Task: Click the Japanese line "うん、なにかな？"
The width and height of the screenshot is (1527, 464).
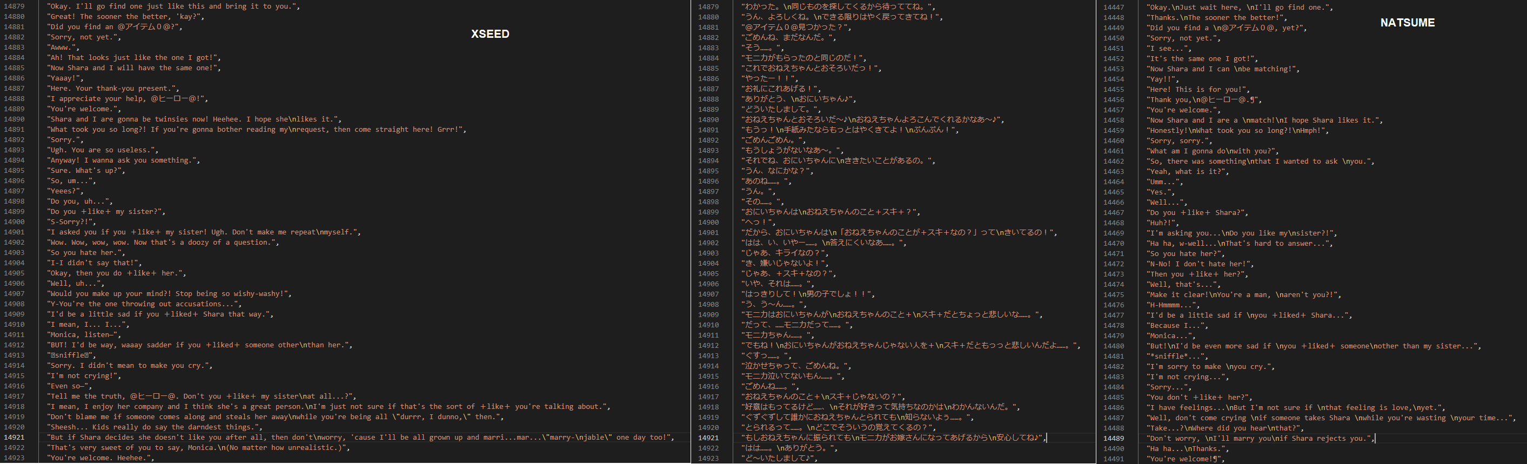Action: [777, 171]
